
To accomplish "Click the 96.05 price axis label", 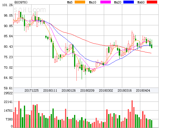I will (8, 15).
